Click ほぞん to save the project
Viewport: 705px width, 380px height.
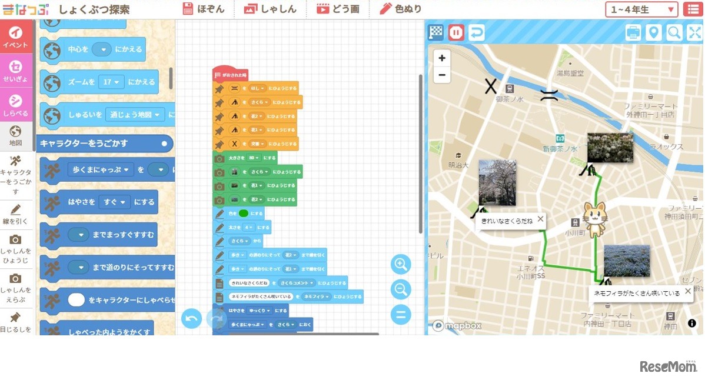[x=204, y=9]
